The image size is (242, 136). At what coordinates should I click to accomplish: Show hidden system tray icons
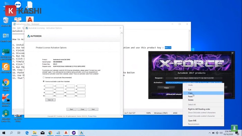pos(210,133)
